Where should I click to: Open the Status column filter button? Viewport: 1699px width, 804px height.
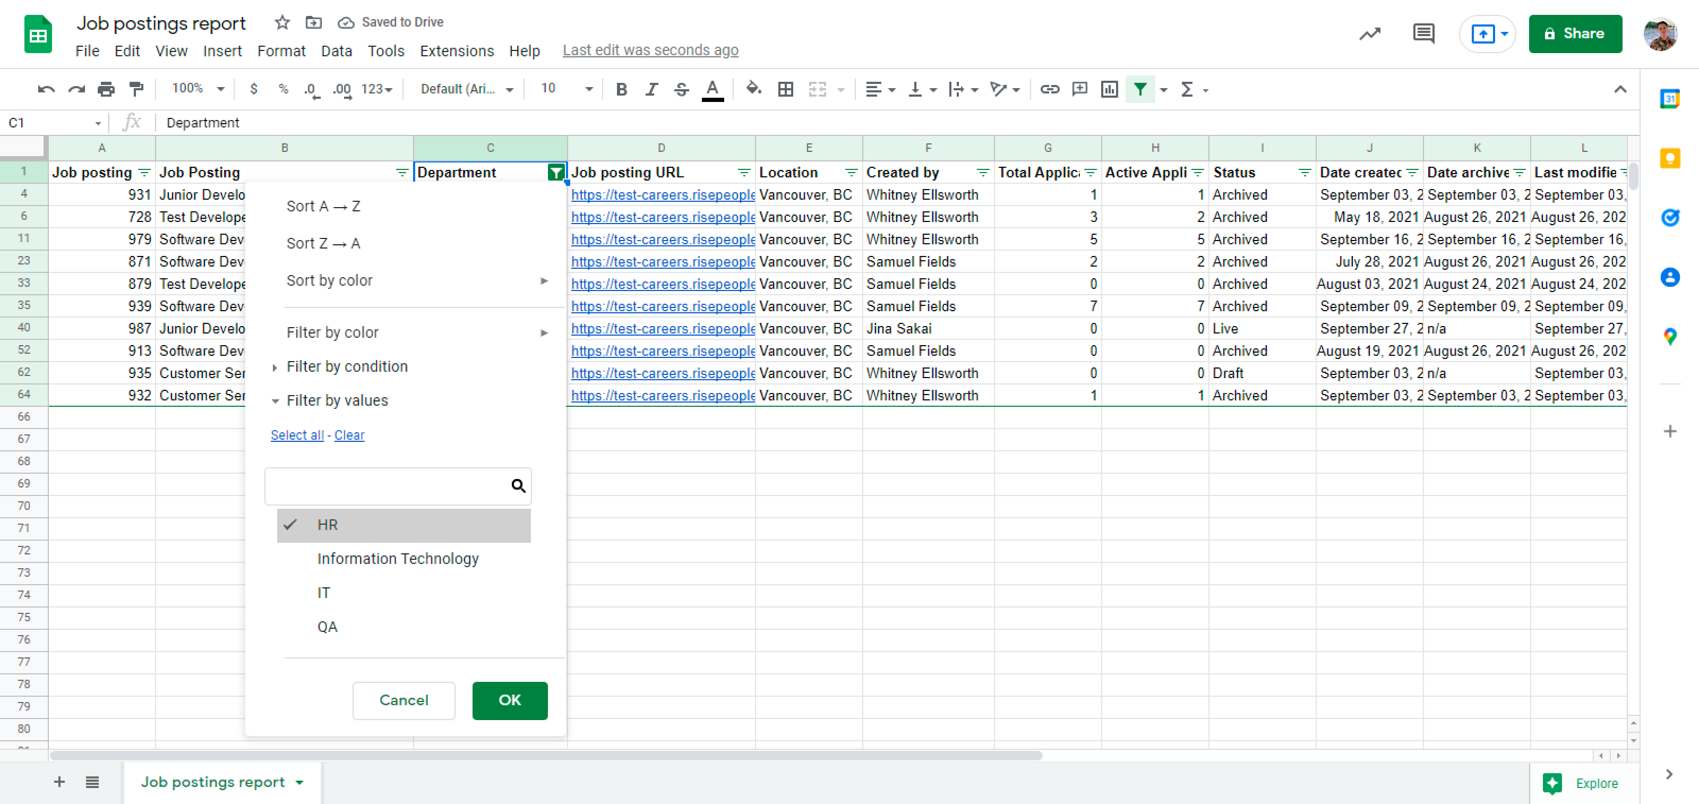click(x=1304, y=173)
